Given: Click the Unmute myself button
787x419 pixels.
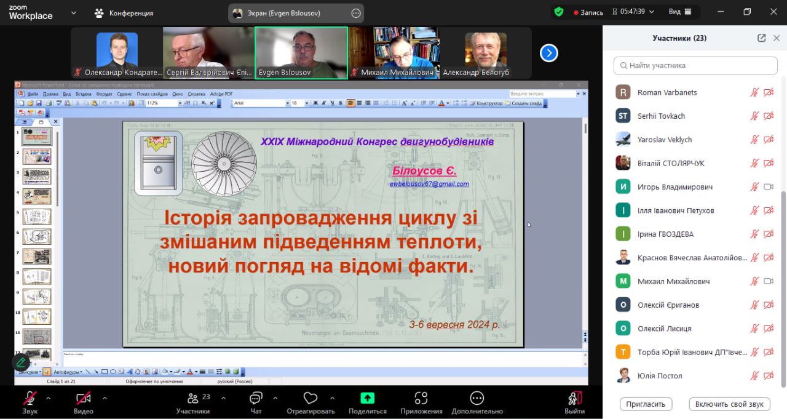Looking at the screenshot, I should coord(729,404).
